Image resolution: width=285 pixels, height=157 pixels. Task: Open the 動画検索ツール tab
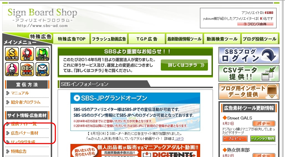click(x=222, y=39)
